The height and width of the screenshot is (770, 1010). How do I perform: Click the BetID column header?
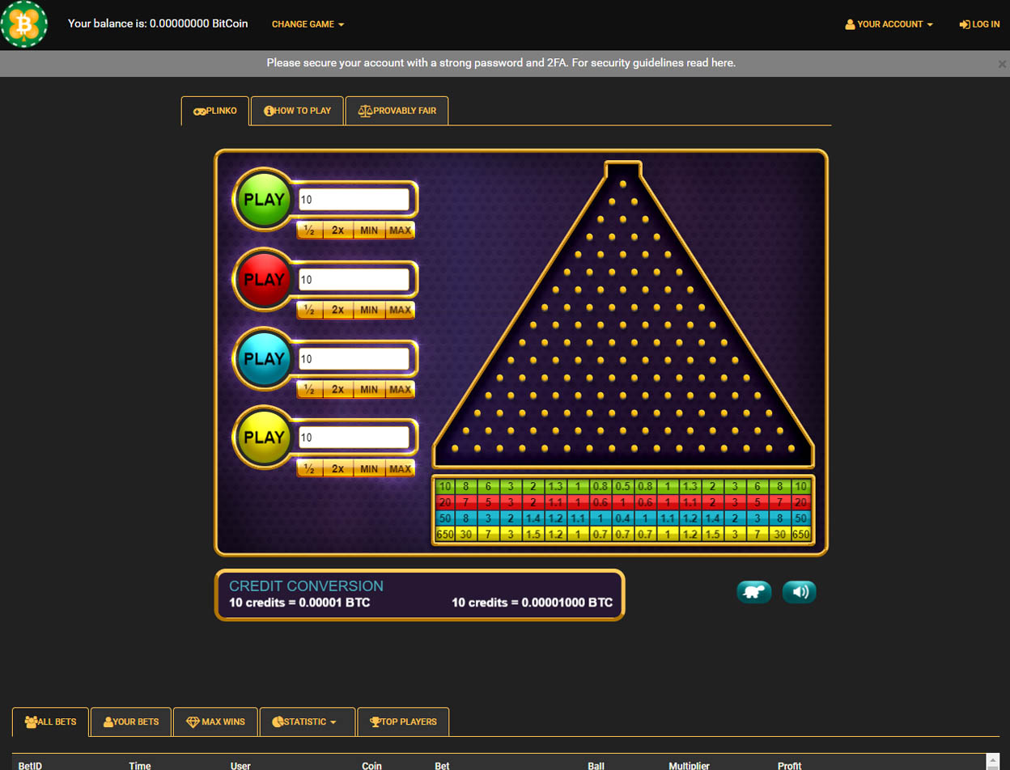pyautogui.click(x=30, y=765)
